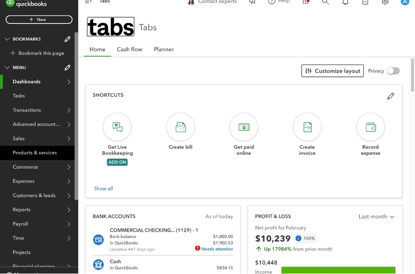Click the Customize layout button
The height and width of the screenshot is (274, 415).
332,71
